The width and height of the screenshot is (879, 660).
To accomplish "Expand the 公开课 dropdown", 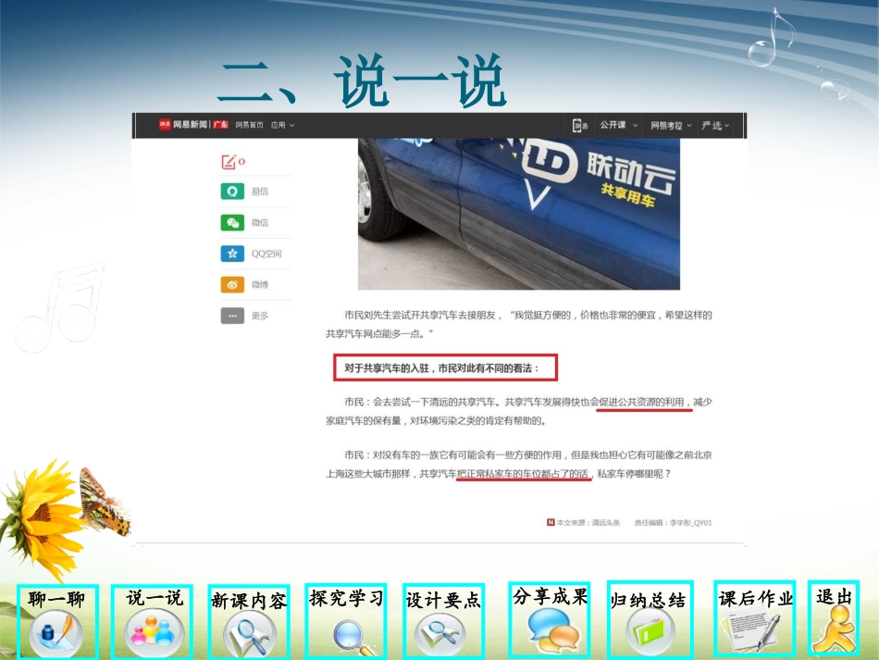I will 619,125.
